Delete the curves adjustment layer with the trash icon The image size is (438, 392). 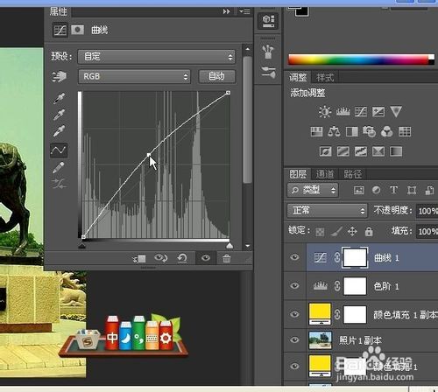click(x=227, y=258)
